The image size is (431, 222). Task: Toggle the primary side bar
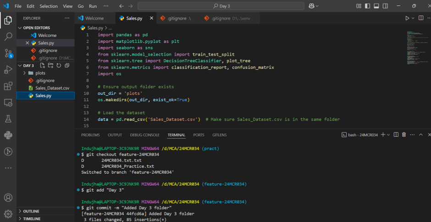click(x=368, y=6)
